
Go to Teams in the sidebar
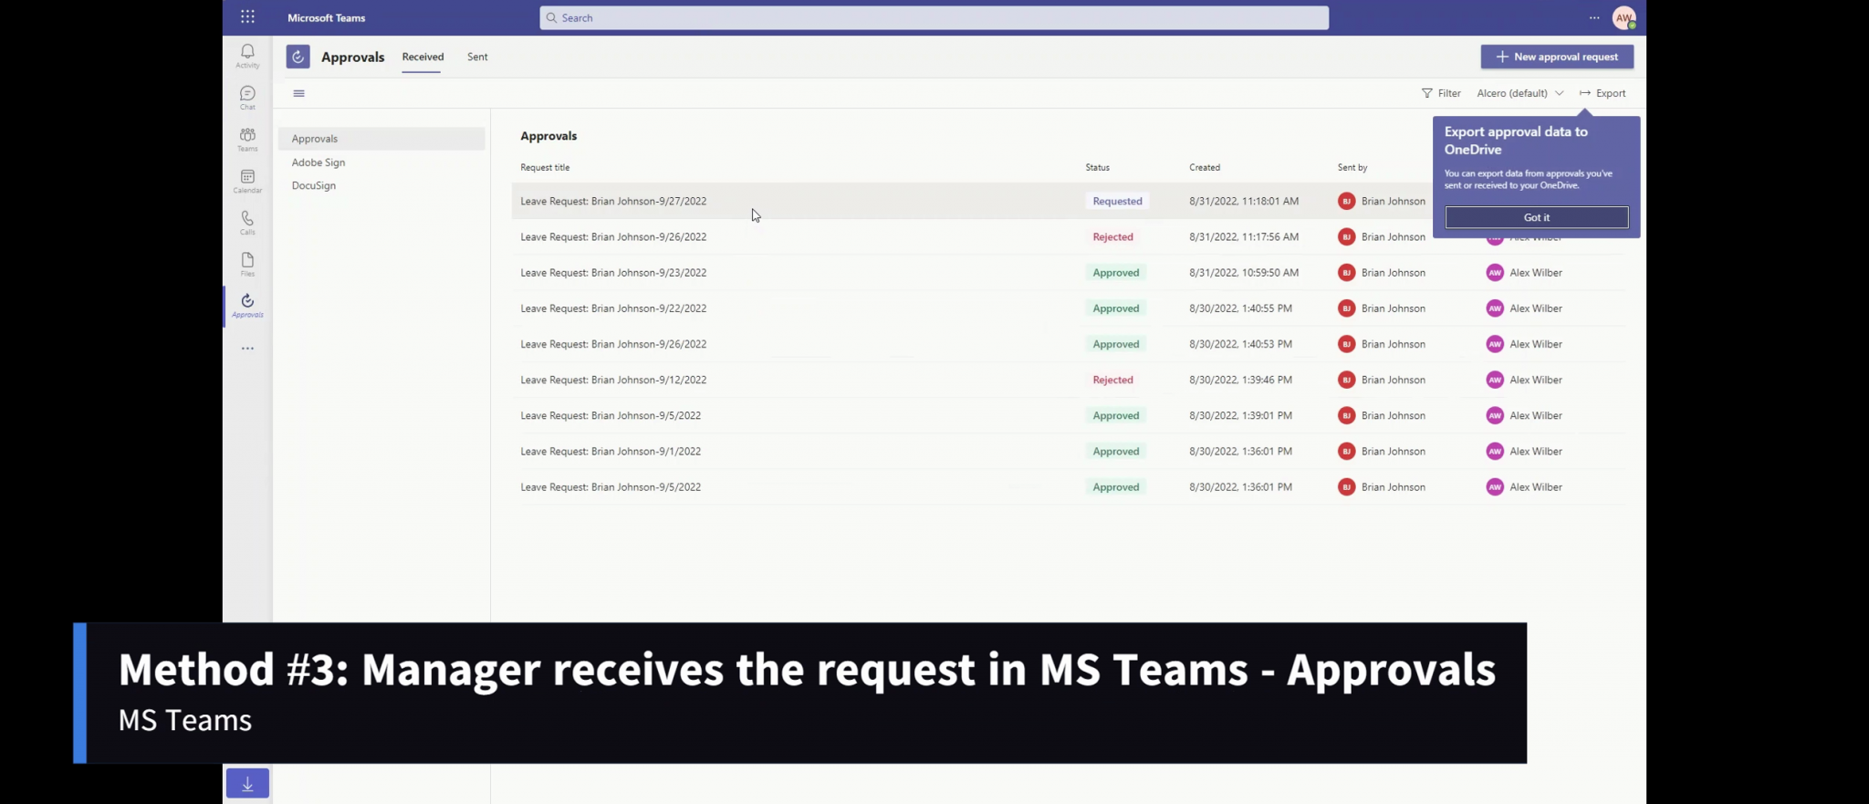click(247, 139)
